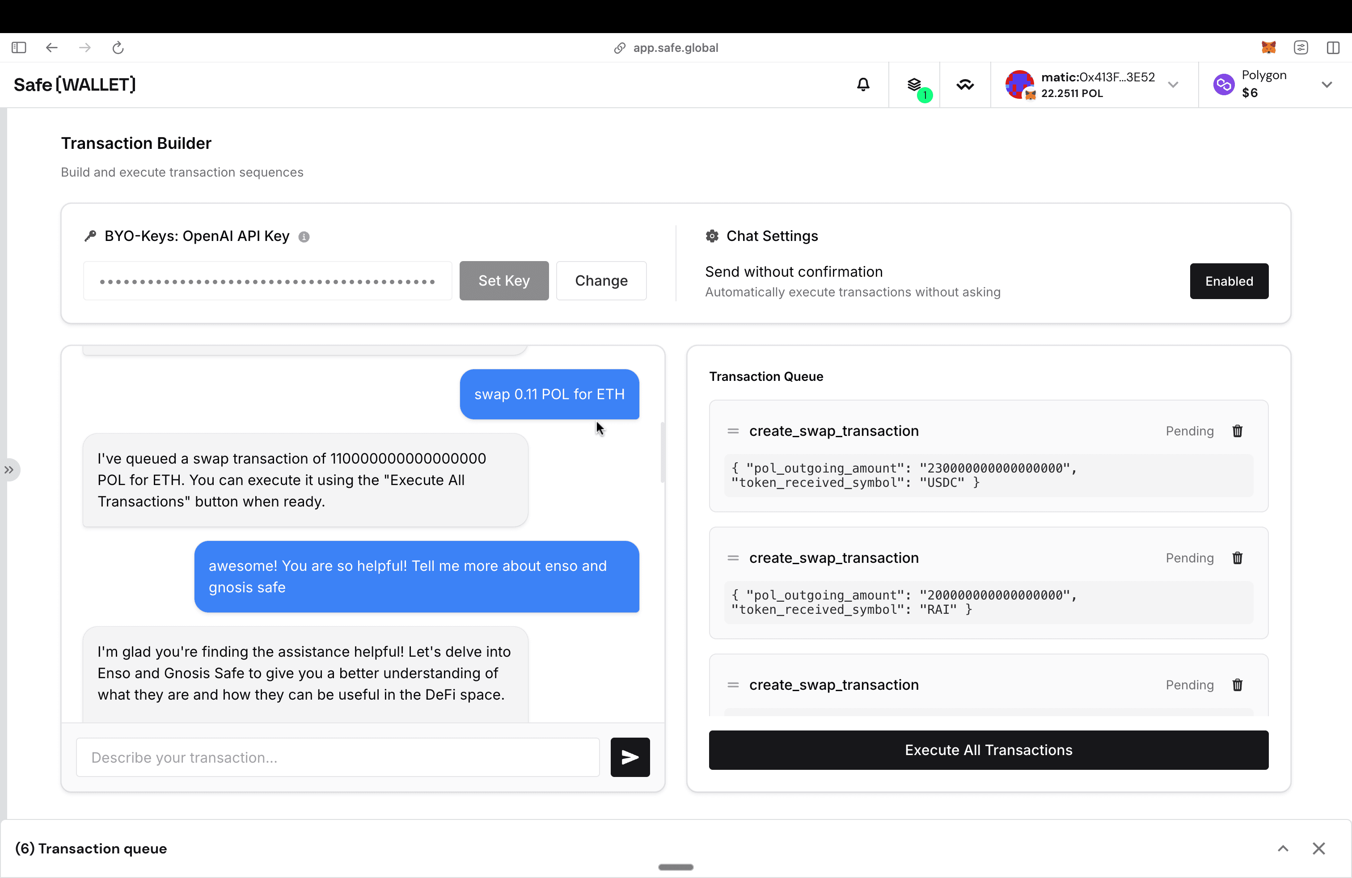Image resolution: width=1352 pixels, height=878 pixels.
Task: Delete the USDC swap transaction
Action: point(1237,431)
